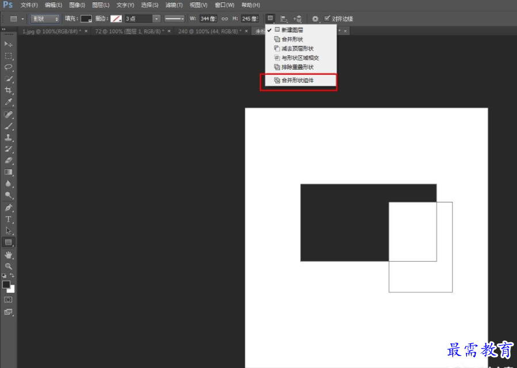Choose 减去顶层形状 option

pyautogui.click(x=301, y=48)
